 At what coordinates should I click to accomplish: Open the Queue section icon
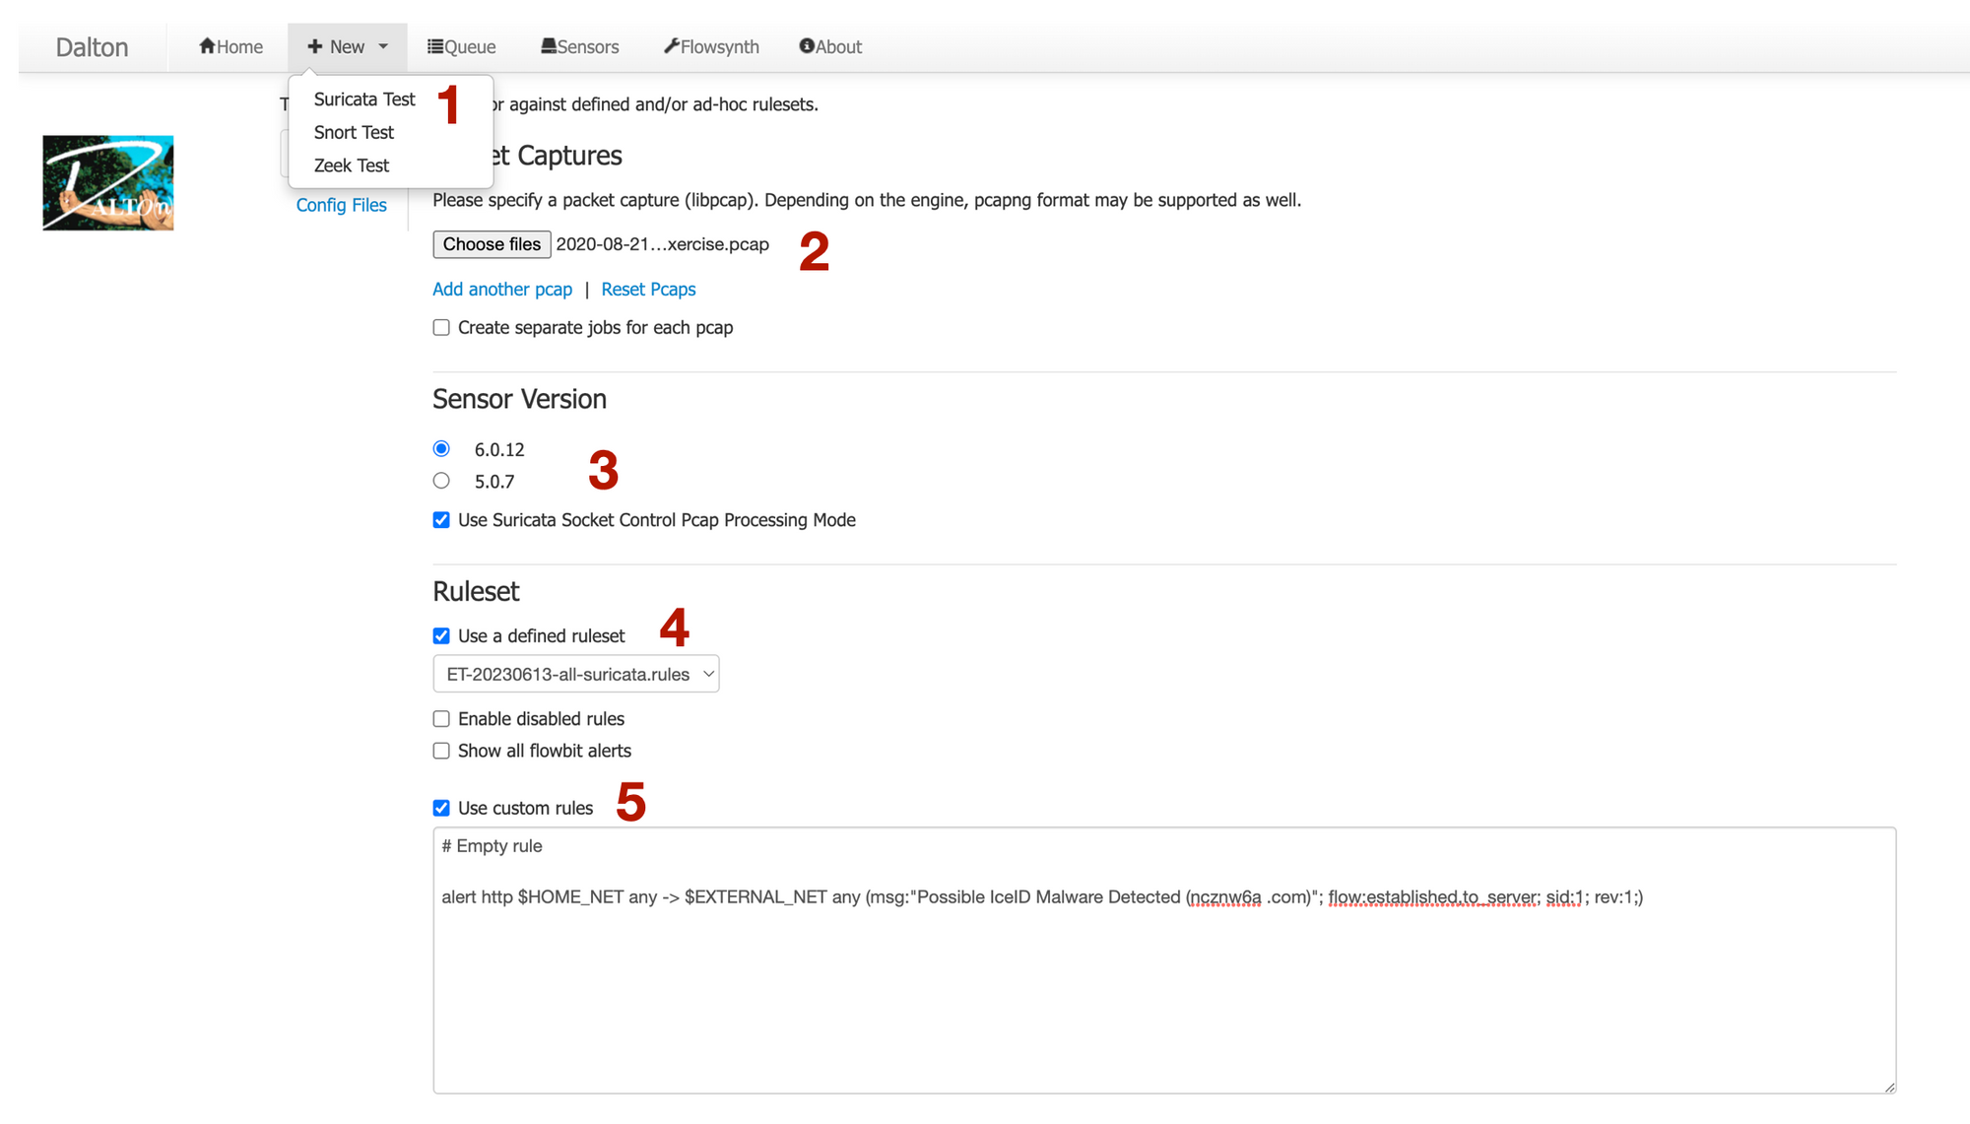click(433, 46)
